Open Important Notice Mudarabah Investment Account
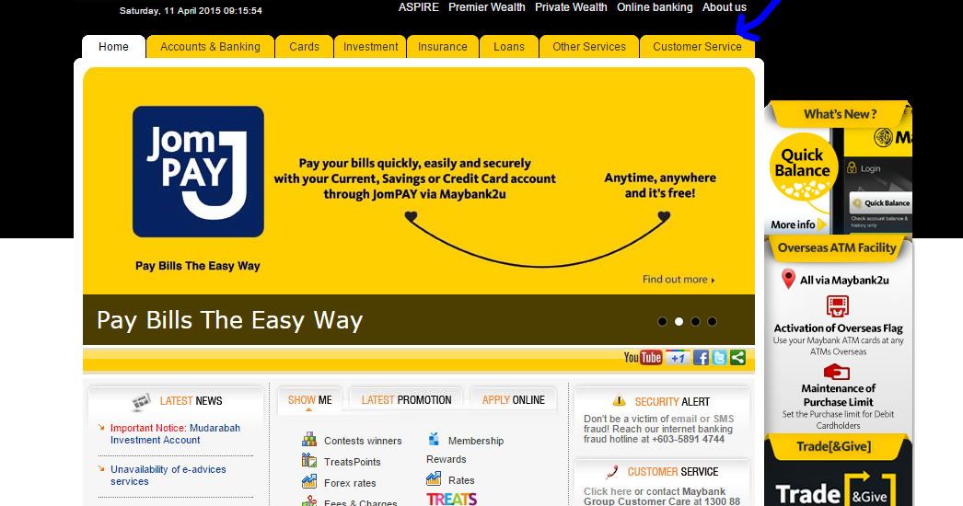 coord(175,434)
